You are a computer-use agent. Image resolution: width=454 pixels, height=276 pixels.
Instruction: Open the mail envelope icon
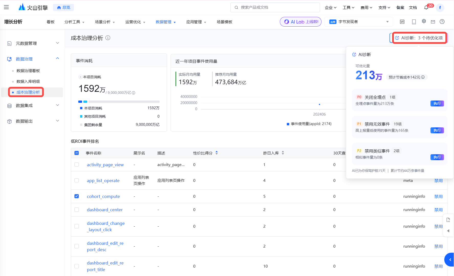coord(433,22)
